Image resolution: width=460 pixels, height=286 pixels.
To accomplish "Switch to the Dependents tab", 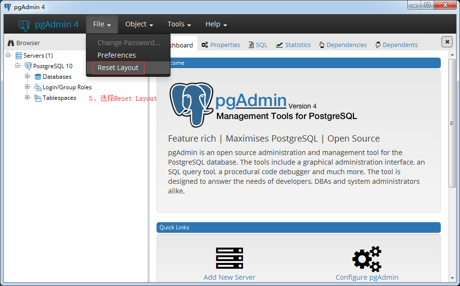I will point(396,45).
